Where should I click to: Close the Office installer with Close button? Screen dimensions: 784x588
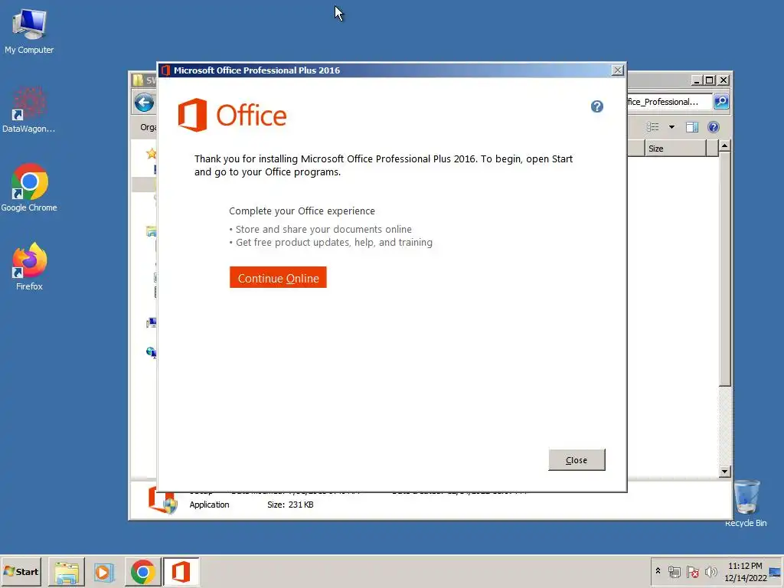[x=577, y=460]
